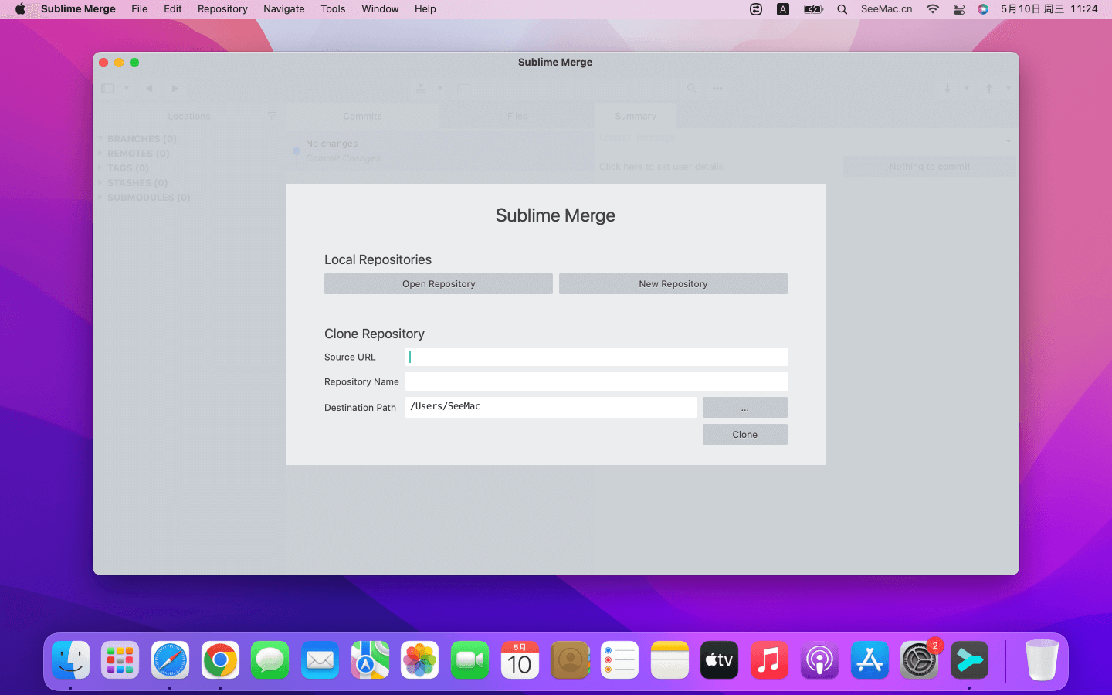Open Photos from the Dock
The width and height of the screenshot is (1112, 695).
[x=420, y=660]
